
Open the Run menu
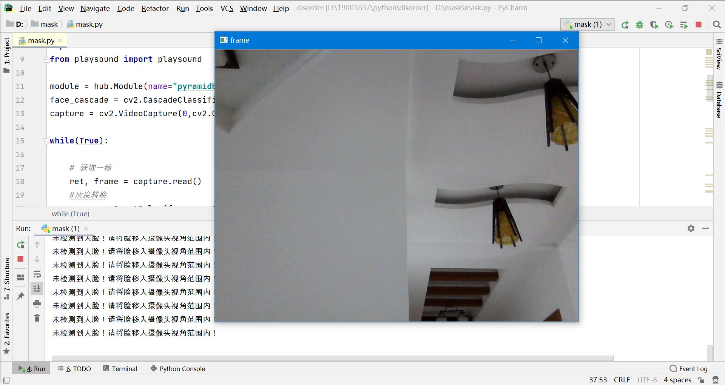[183, 8]
